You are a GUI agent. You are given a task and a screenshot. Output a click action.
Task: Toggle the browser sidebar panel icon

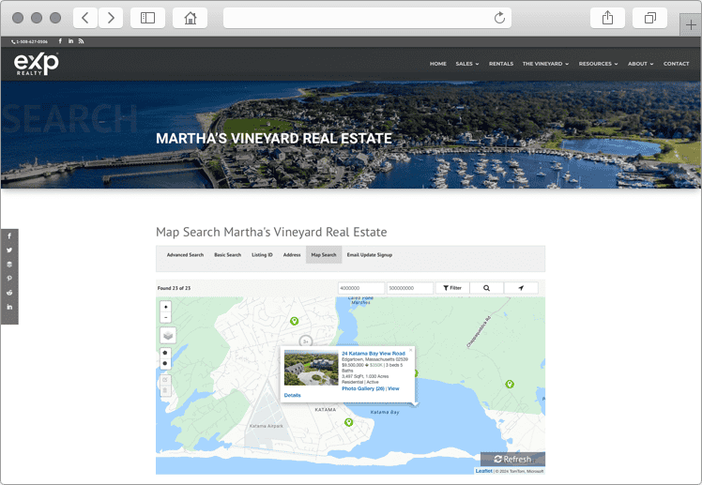147,18
